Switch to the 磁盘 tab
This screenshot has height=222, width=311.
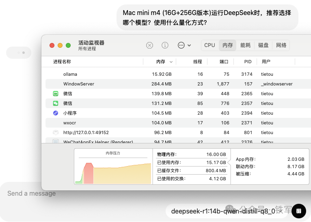point(263,45)
